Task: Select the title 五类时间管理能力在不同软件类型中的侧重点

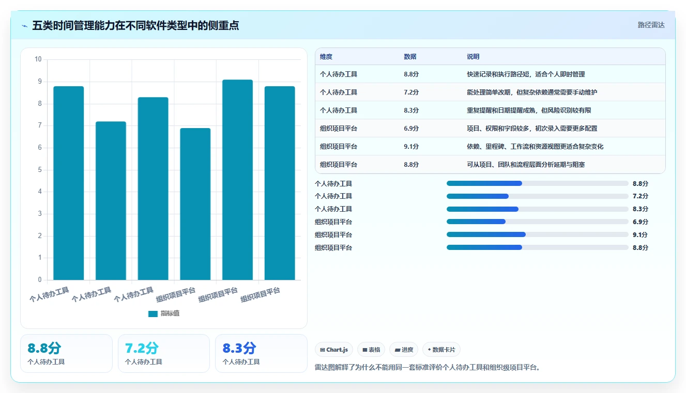Action: [x=135, y=25]
